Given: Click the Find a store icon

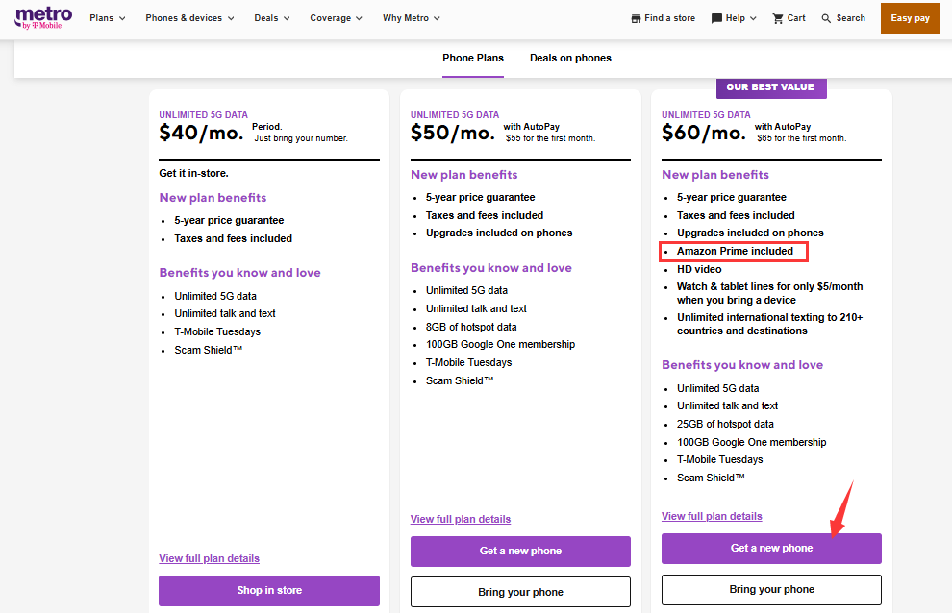Looking at the screenshot, I should (x=636, y=18).
